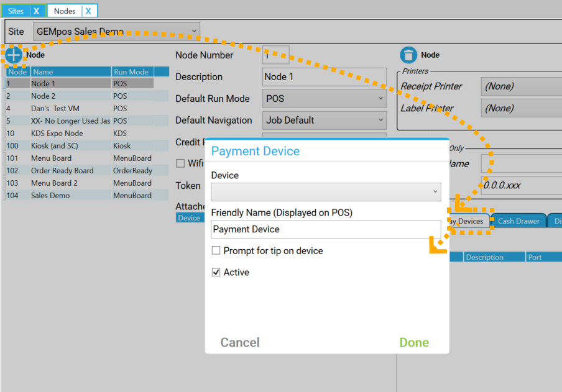Enable Prompt for tip on device
The height and width of the screenshot is (392, 562).
pyautogui.click(x=216, y=251)
